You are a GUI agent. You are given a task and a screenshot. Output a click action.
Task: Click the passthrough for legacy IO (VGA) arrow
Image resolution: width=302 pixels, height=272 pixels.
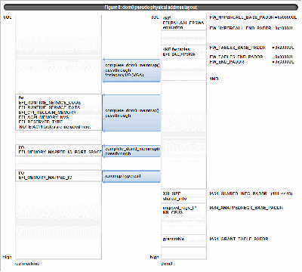[131, 70]
